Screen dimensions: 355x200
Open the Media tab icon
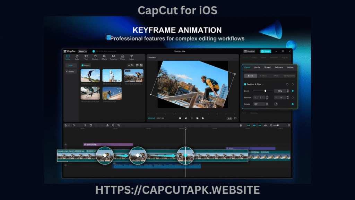coord(68,56)
